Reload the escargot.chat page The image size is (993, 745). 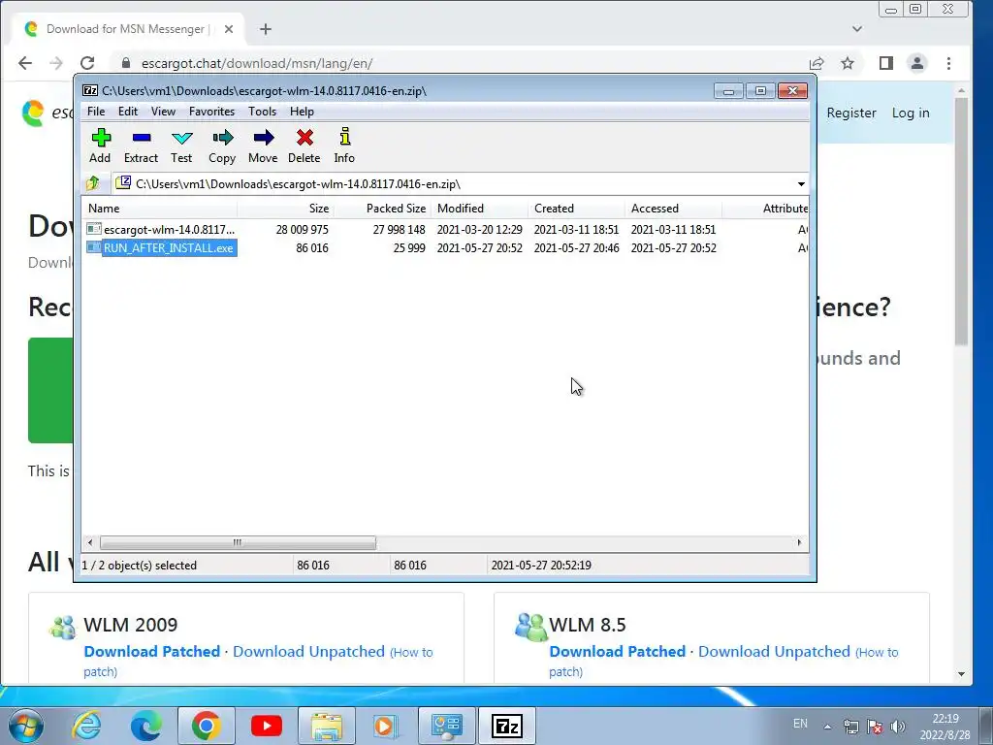point(87,63)
